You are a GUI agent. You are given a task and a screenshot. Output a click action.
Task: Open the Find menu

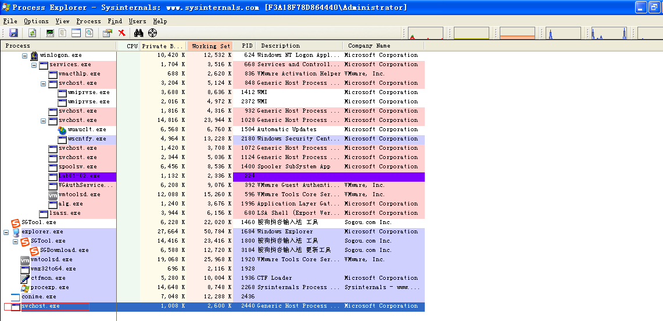pyautogui.click(x=115, y=21)
